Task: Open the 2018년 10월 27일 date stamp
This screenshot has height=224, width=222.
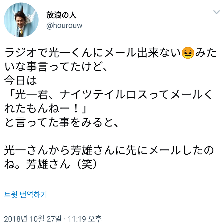Action: 33,219
